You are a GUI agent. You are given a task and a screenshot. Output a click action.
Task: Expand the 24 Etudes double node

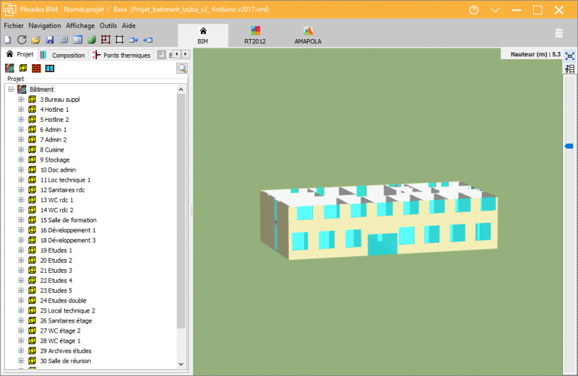coord(21,300)
